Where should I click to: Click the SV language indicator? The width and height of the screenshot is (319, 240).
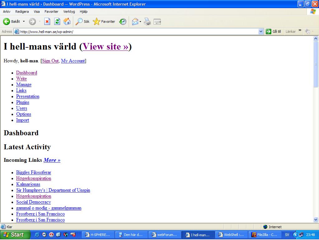tap(287, 235)
